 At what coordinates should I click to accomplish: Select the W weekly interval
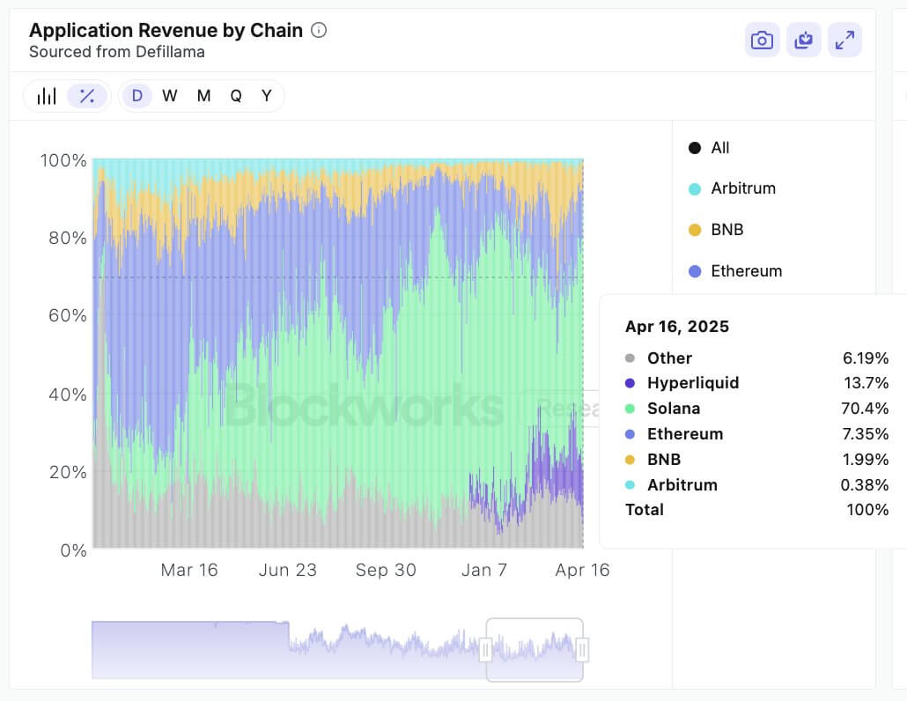click(x=169, y=95)
